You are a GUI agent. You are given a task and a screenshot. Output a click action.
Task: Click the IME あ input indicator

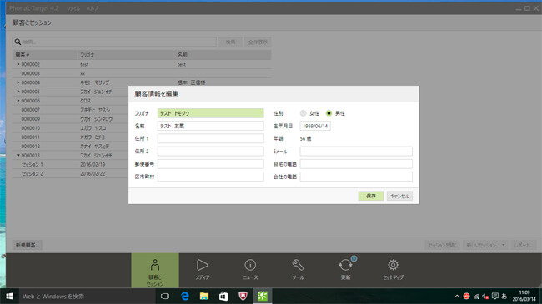tap(504, 296)
